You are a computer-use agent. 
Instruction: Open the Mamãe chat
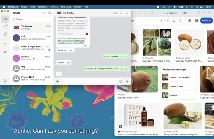[32, 58]
